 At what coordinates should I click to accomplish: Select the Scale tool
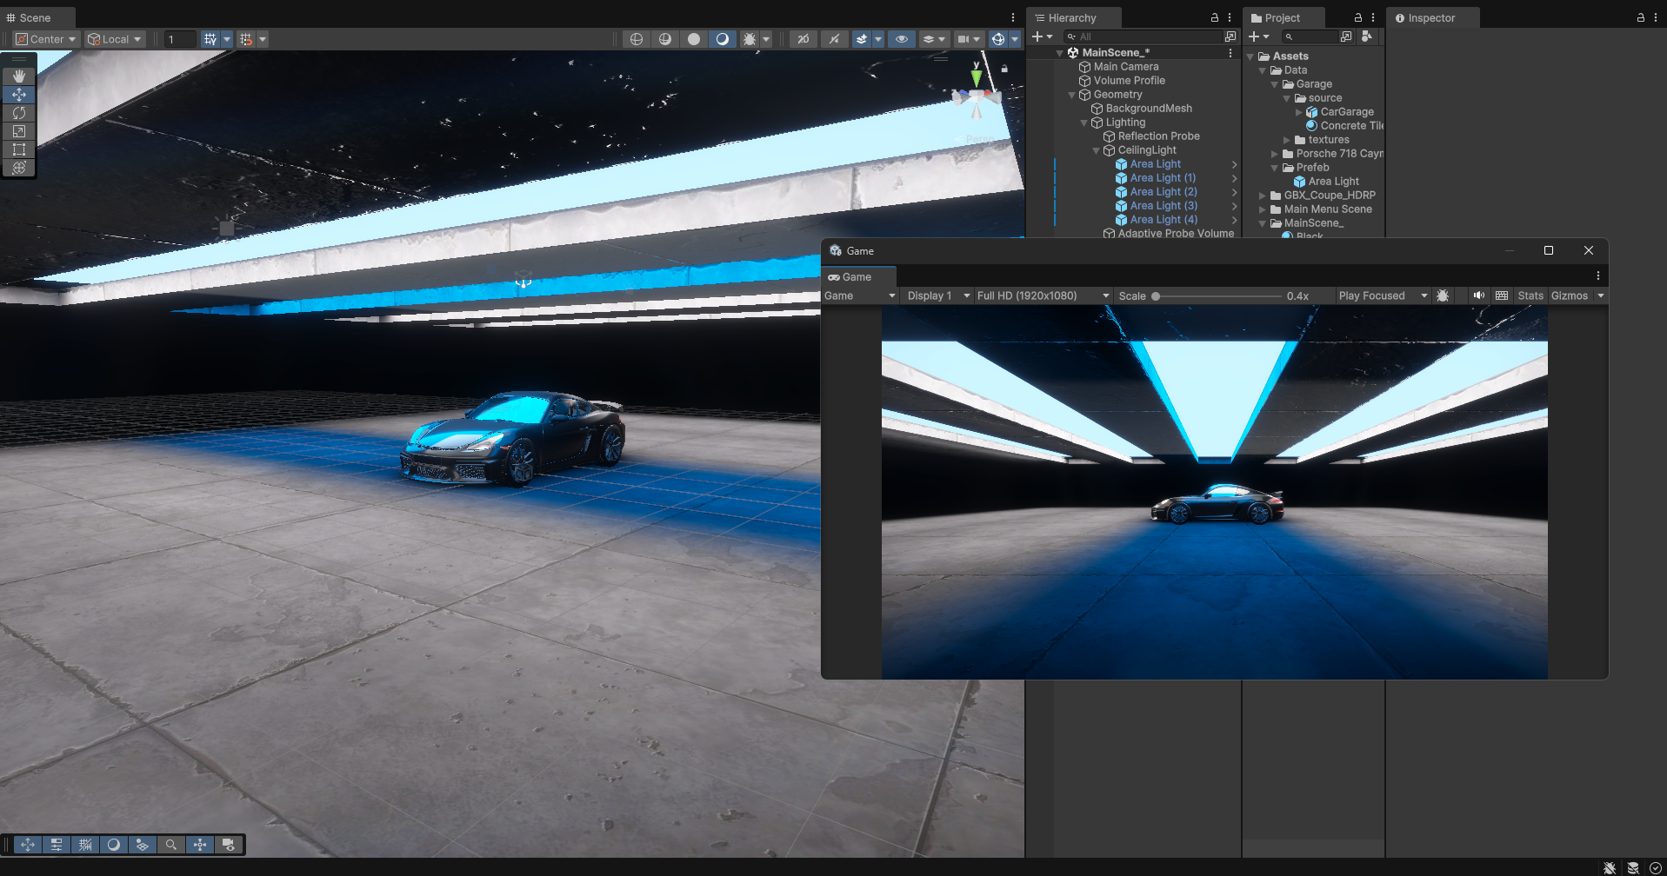pos(19,131)
